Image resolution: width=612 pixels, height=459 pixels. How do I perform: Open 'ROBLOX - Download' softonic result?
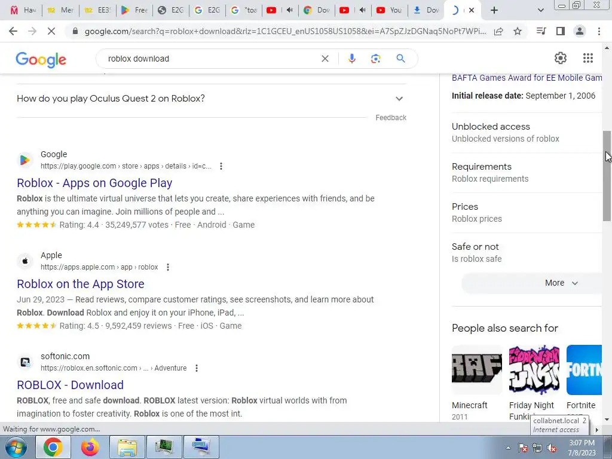pos(71,385)
